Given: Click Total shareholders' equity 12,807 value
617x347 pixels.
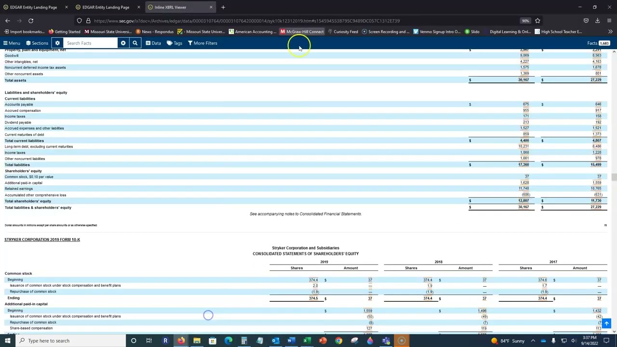Looking at the screenshot, I should 523,201.
